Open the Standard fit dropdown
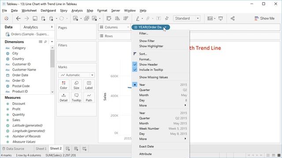Viewport: 282px width, 158px height. tap(187, 18)
